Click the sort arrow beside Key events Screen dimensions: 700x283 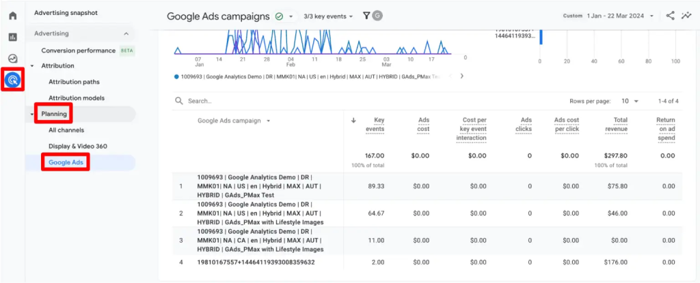click(x=353, y=120)
